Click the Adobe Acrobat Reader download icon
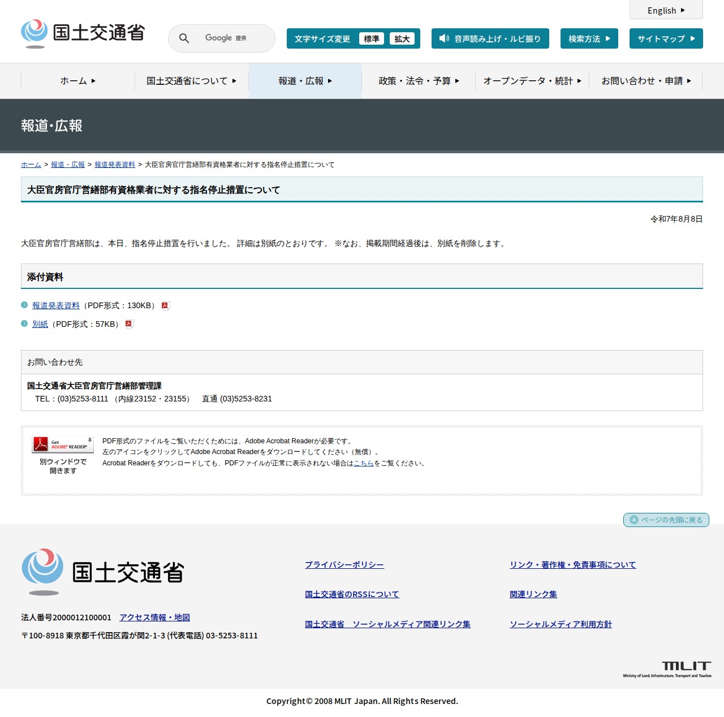724x717 pixels. 62,443
